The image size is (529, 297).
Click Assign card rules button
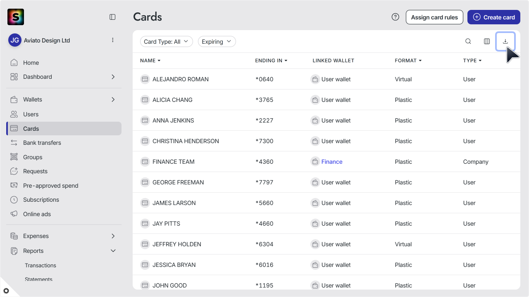[x=434, y=17]
